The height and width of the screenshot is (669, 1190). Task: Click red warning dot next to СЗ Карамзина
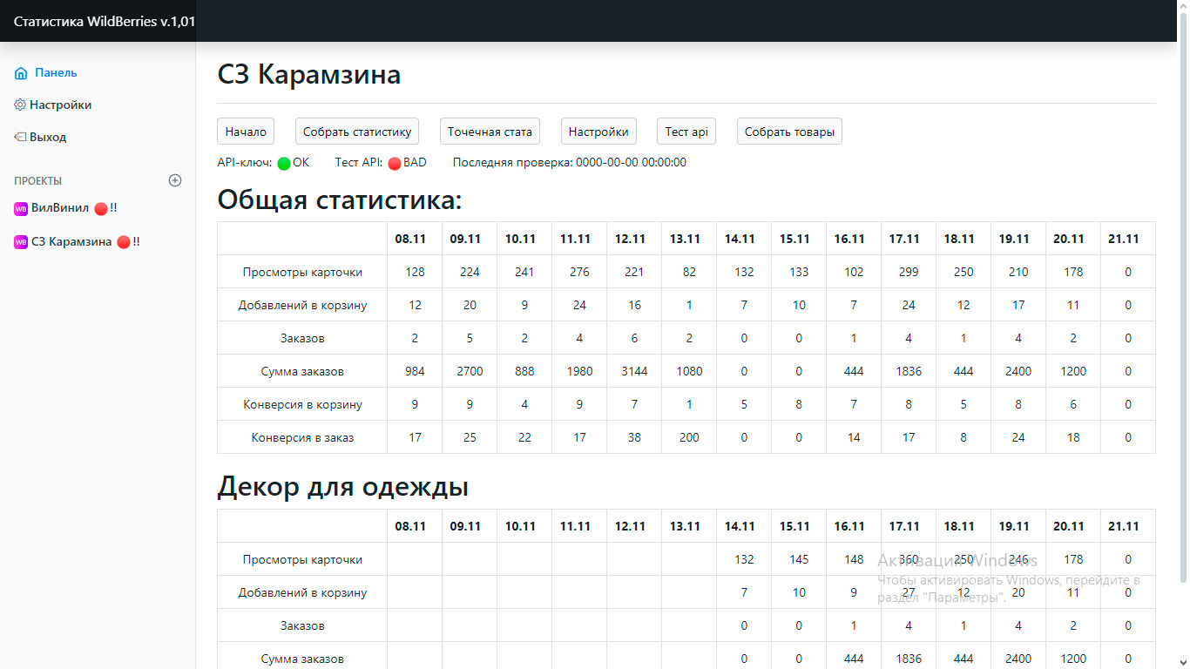[x=124, y=242]
